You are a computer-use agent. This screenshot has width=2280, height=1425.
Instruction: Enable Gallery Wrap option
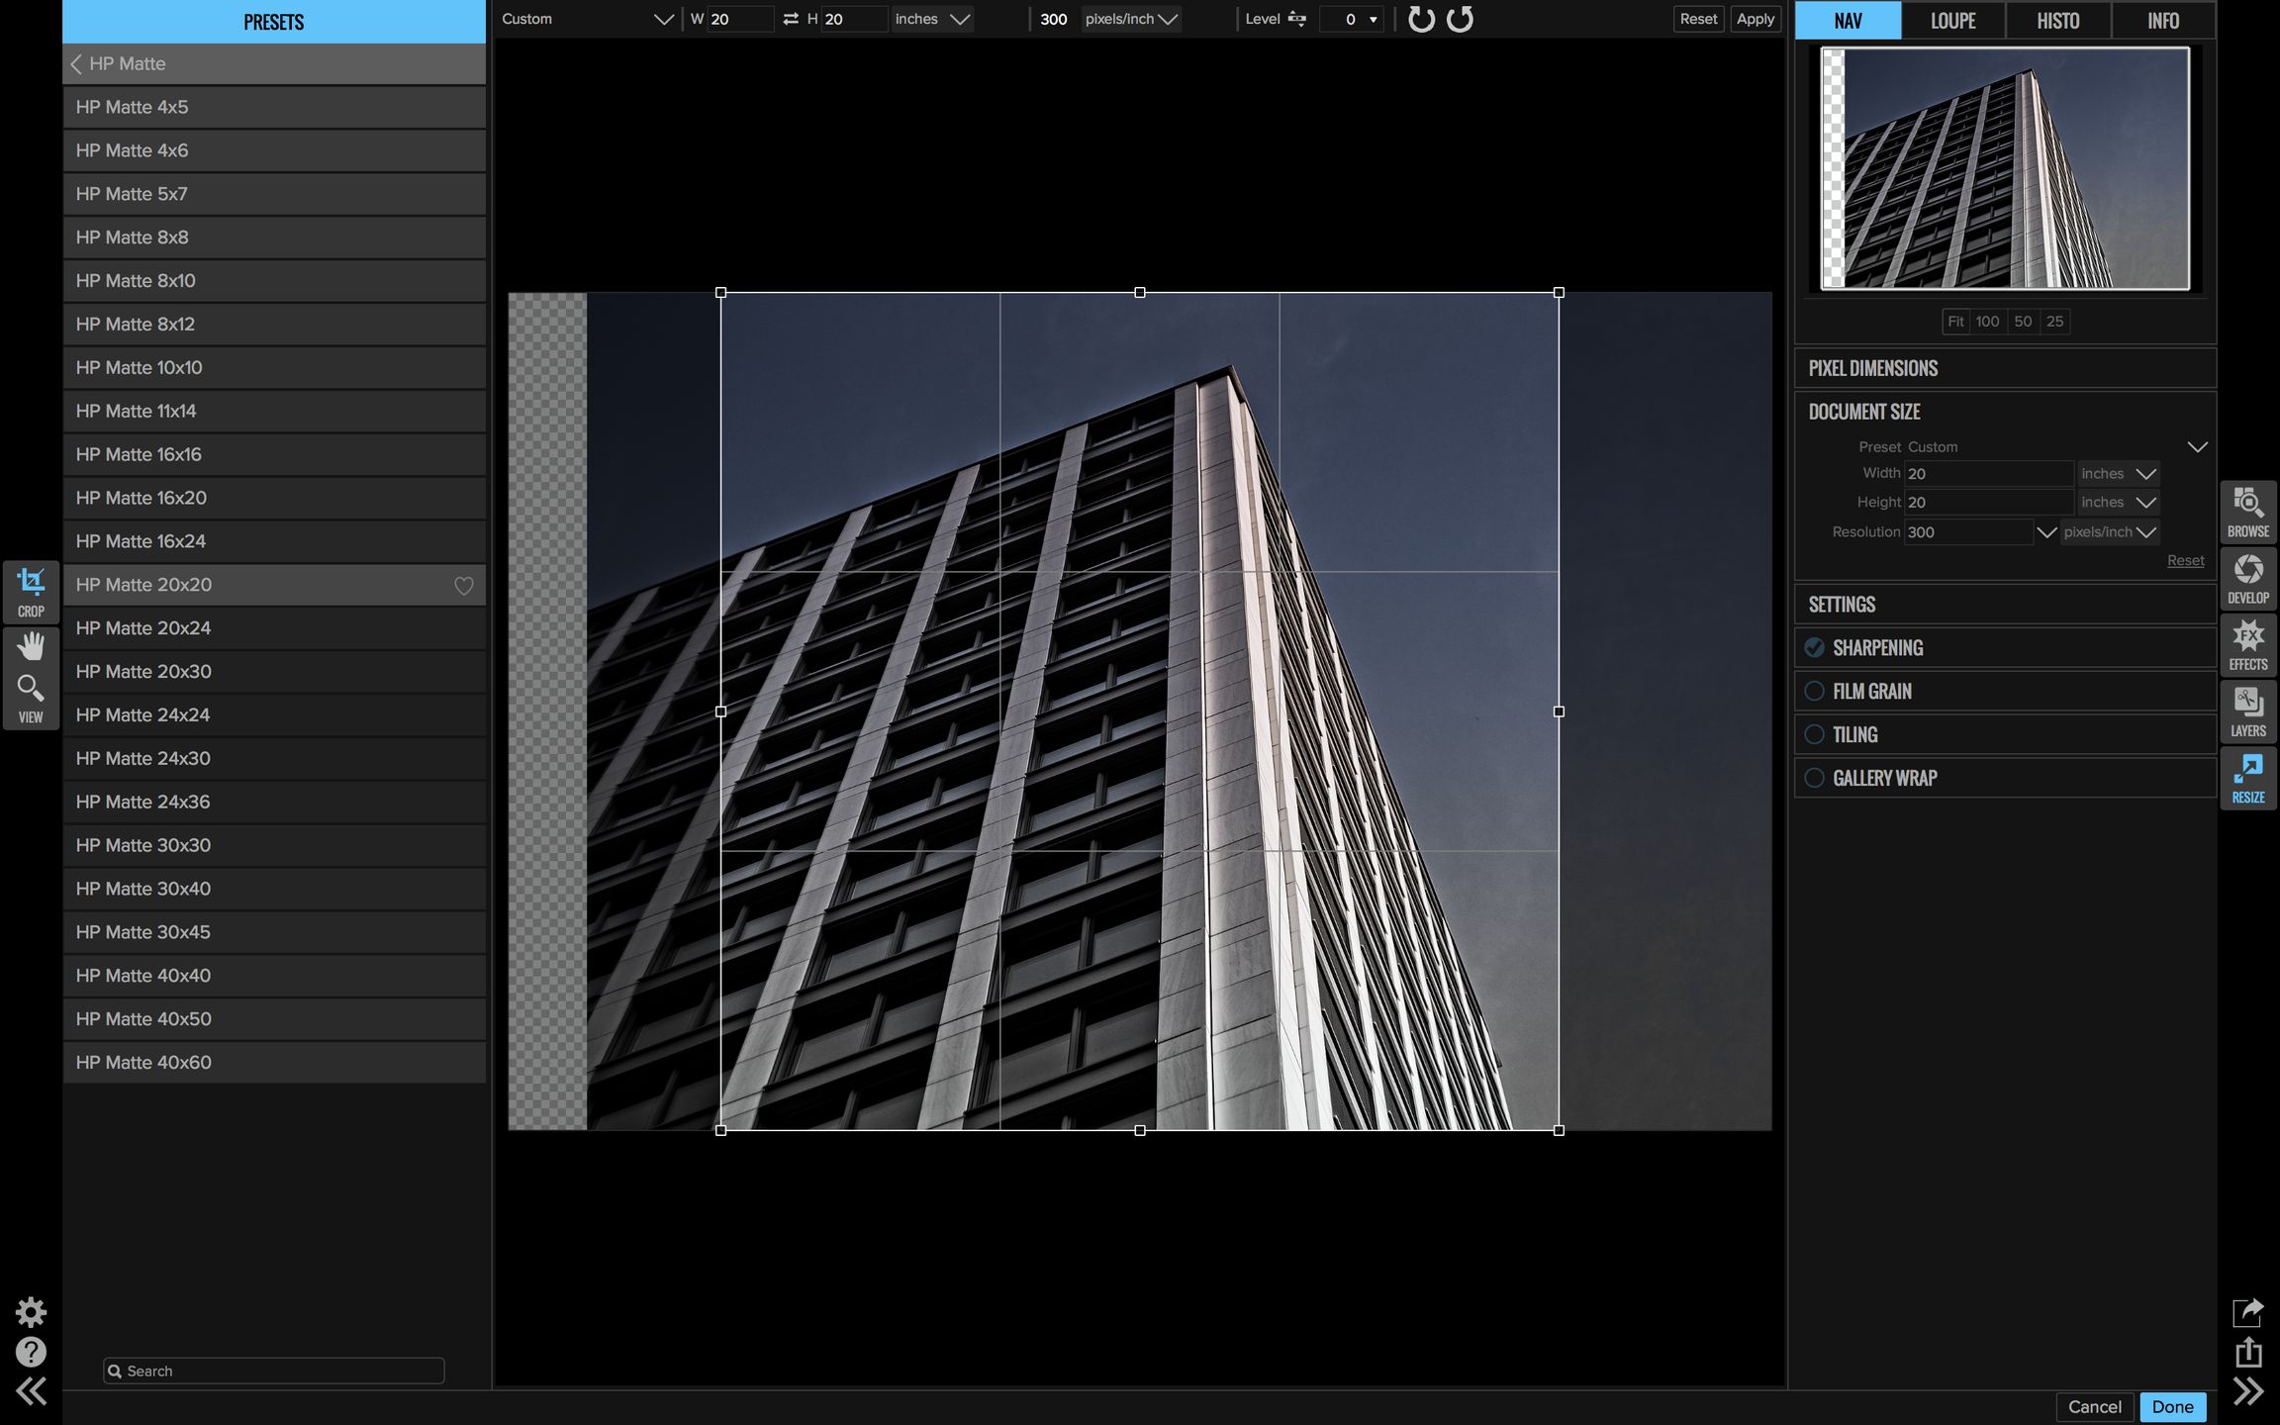pyautogui.click(x=1814, y=778)
